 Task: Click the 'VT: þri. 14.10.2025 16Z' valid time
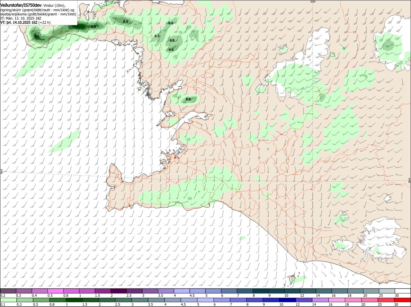tap(19, 23)
